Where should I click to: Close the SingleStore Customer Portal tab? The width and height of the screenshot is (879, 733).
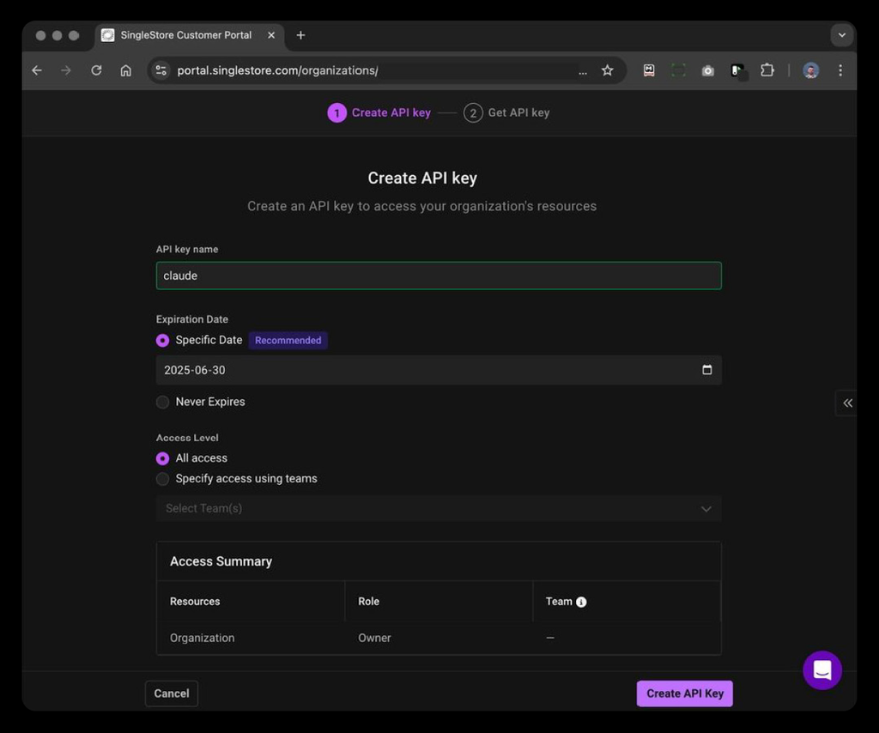click(271, 35)
